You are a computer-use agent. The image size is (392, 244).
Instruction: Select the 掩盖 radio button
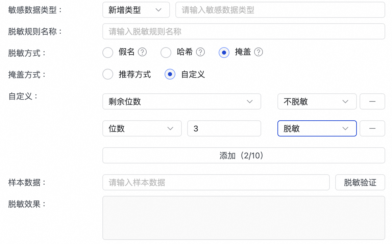click(x=224, y=53)
